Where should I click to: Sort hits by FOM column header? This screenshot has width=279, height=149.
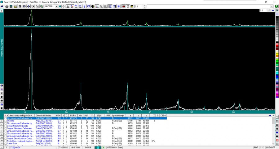pyautogui.click(x=58, y=115)
